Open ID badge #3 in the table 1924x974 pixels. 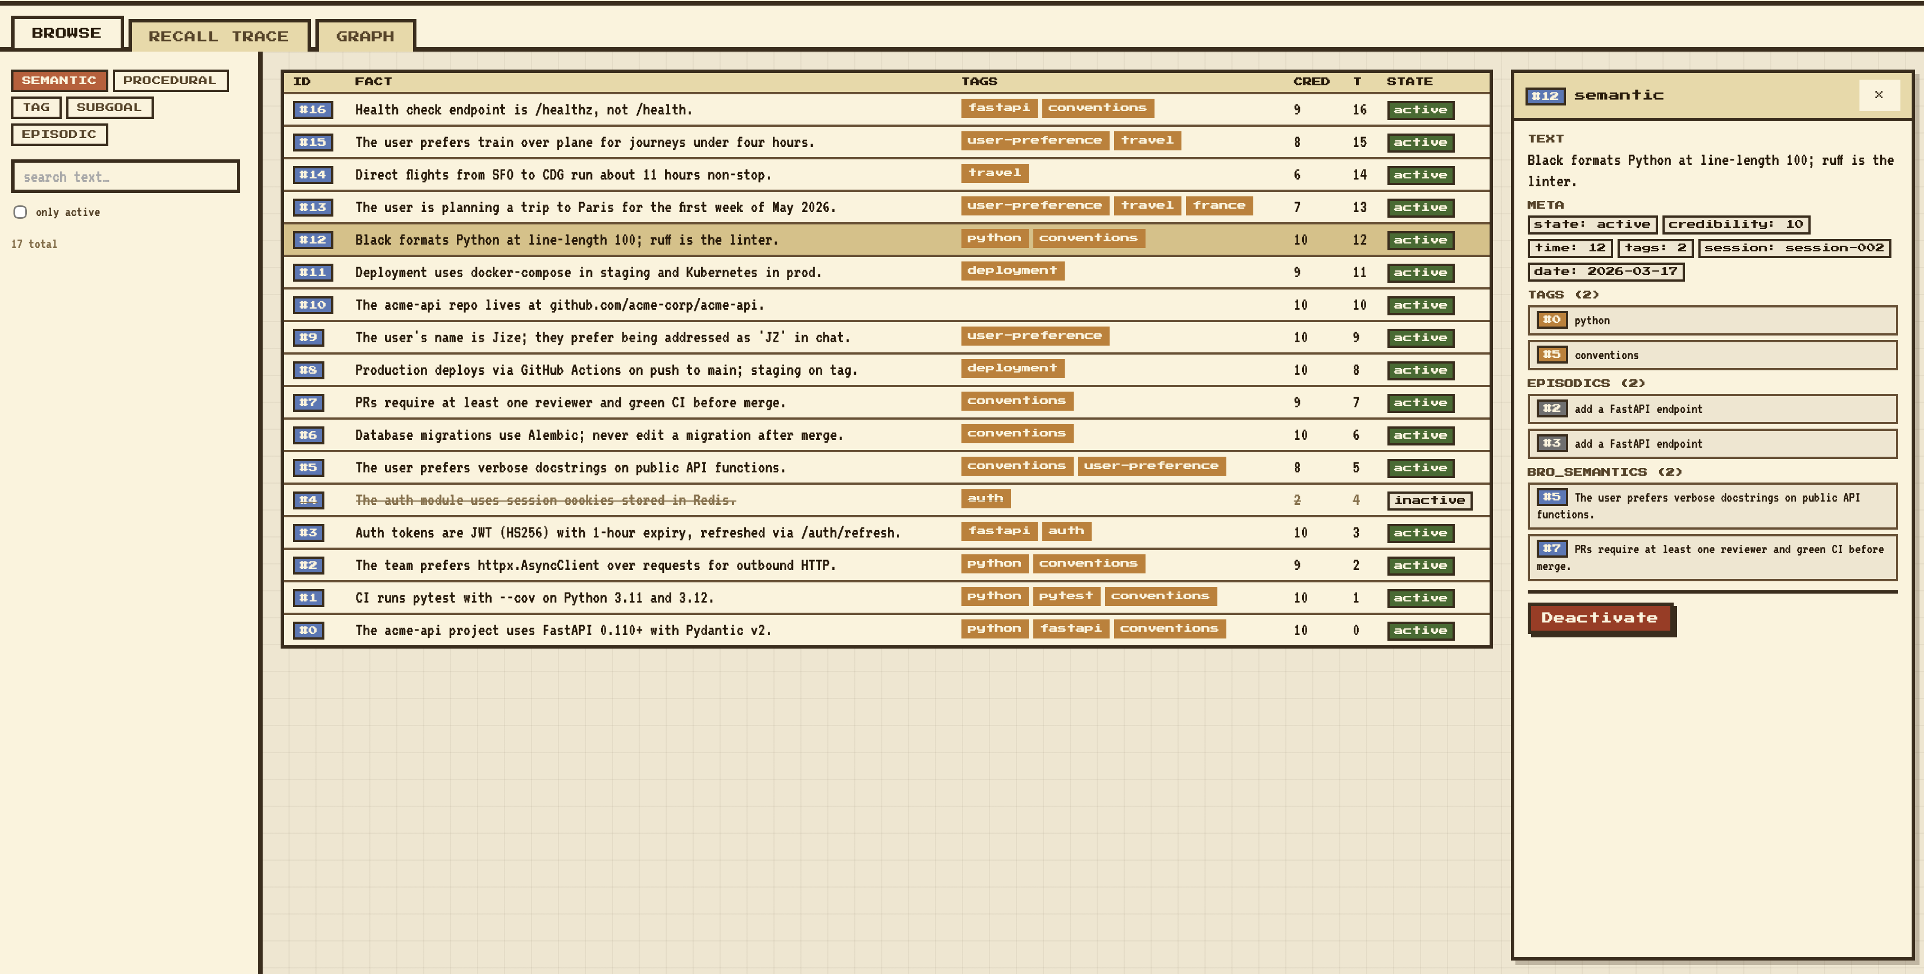pyautogui.click(x=309, y=532)
